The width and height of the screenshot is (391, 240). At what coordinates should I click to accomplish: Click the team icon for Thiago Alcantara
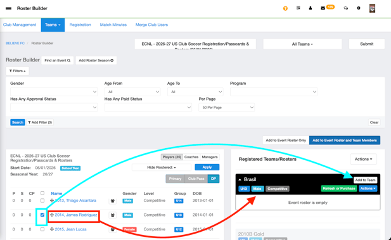click(113, 201)
